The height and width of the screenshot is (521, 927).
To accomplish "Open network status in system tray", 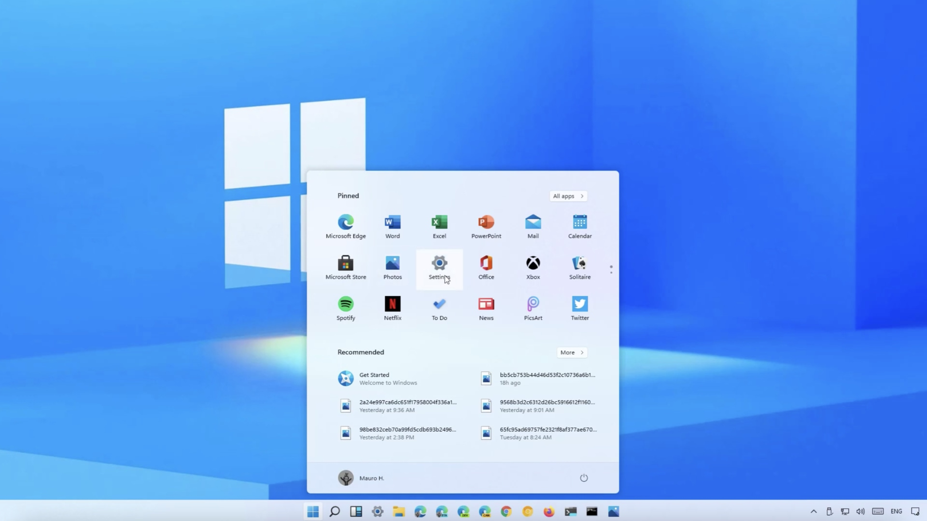I will tap(845, 511).
